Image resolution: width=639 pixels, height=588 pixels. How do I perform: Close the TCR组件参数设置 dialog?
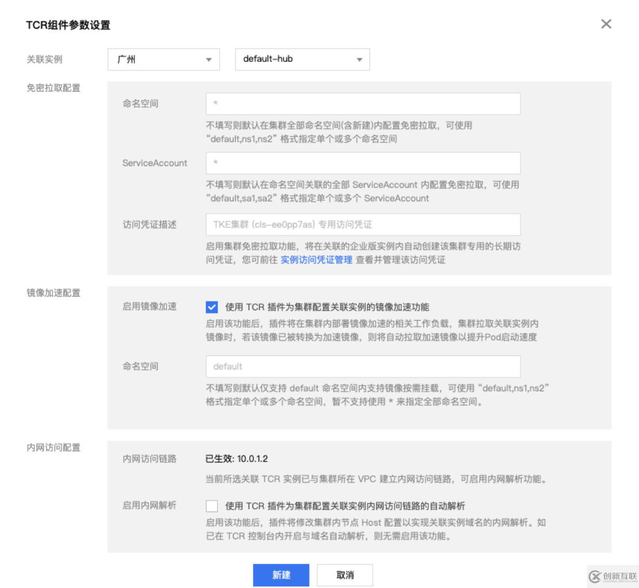[605, 23]
